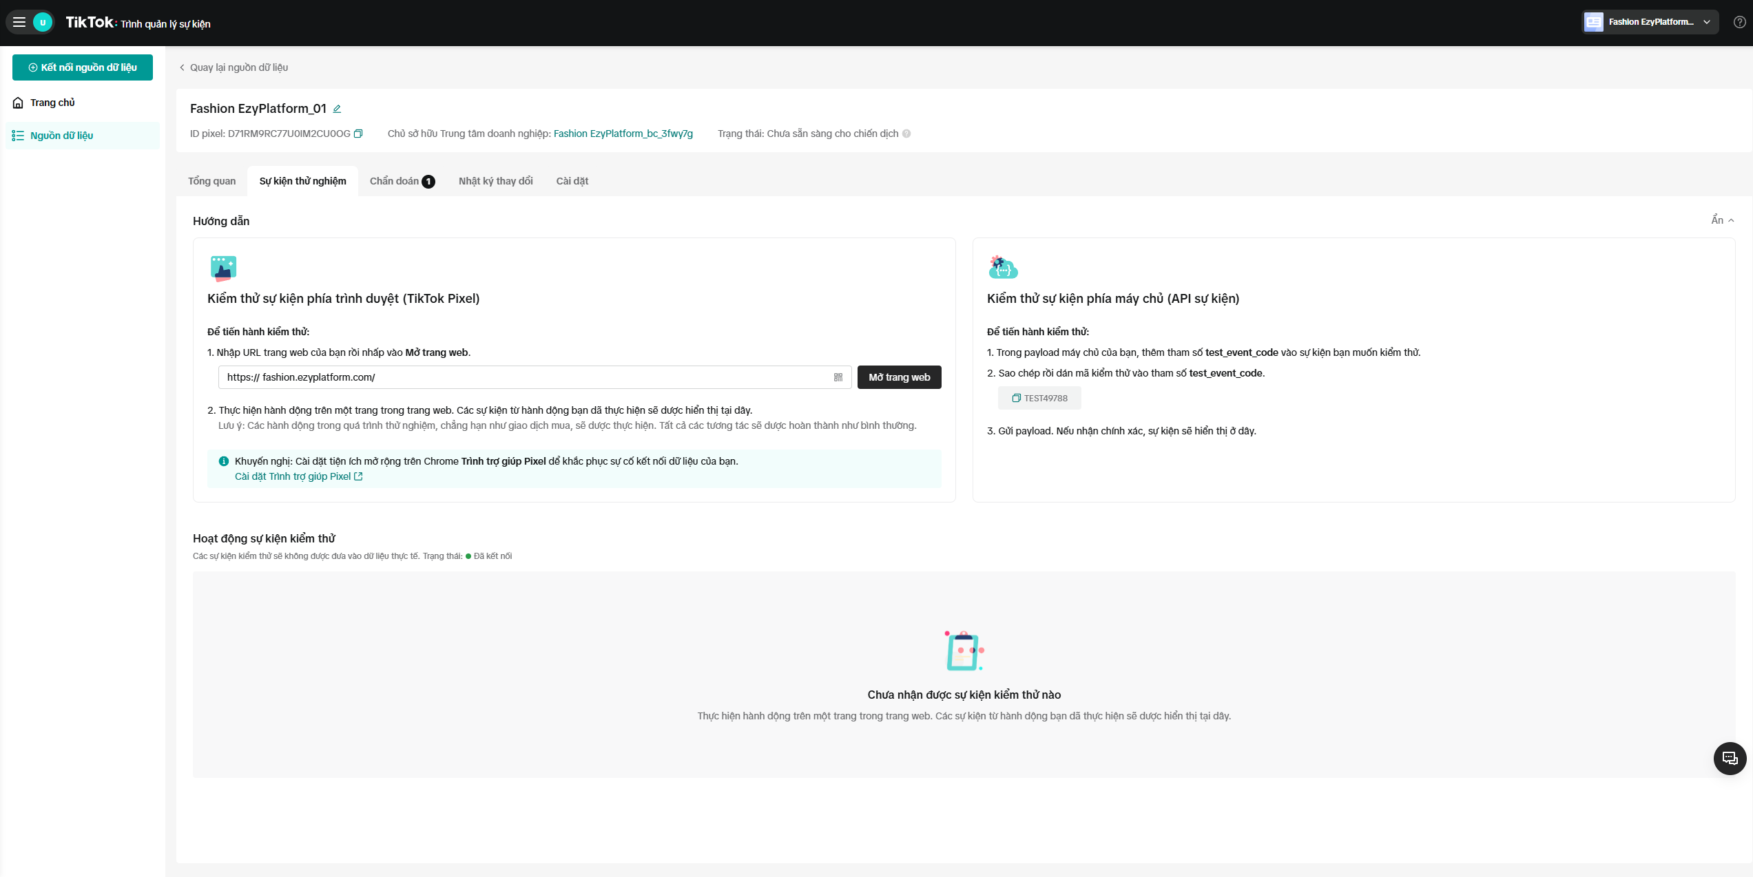Copy the pixel ID with the copy icon

(358, 134)
